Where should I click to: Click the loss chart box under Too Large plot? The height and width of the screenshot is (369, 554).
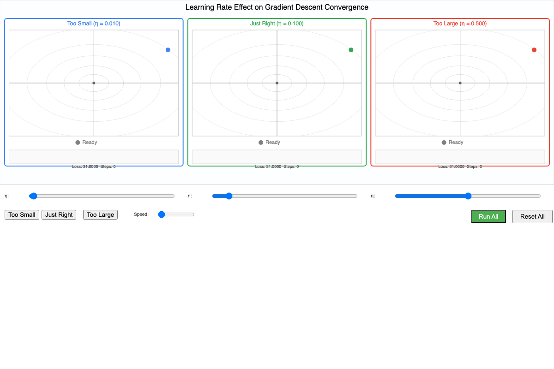point(460,157)
